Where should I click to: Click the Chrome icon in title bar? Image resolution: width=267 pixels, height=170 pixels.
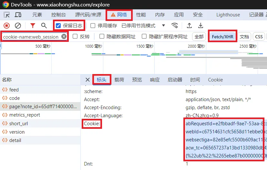pos(5,5)
